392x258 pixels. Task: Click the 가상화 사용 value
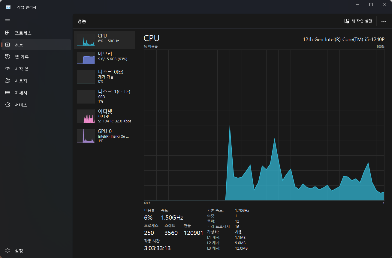(x=238, y=232)
